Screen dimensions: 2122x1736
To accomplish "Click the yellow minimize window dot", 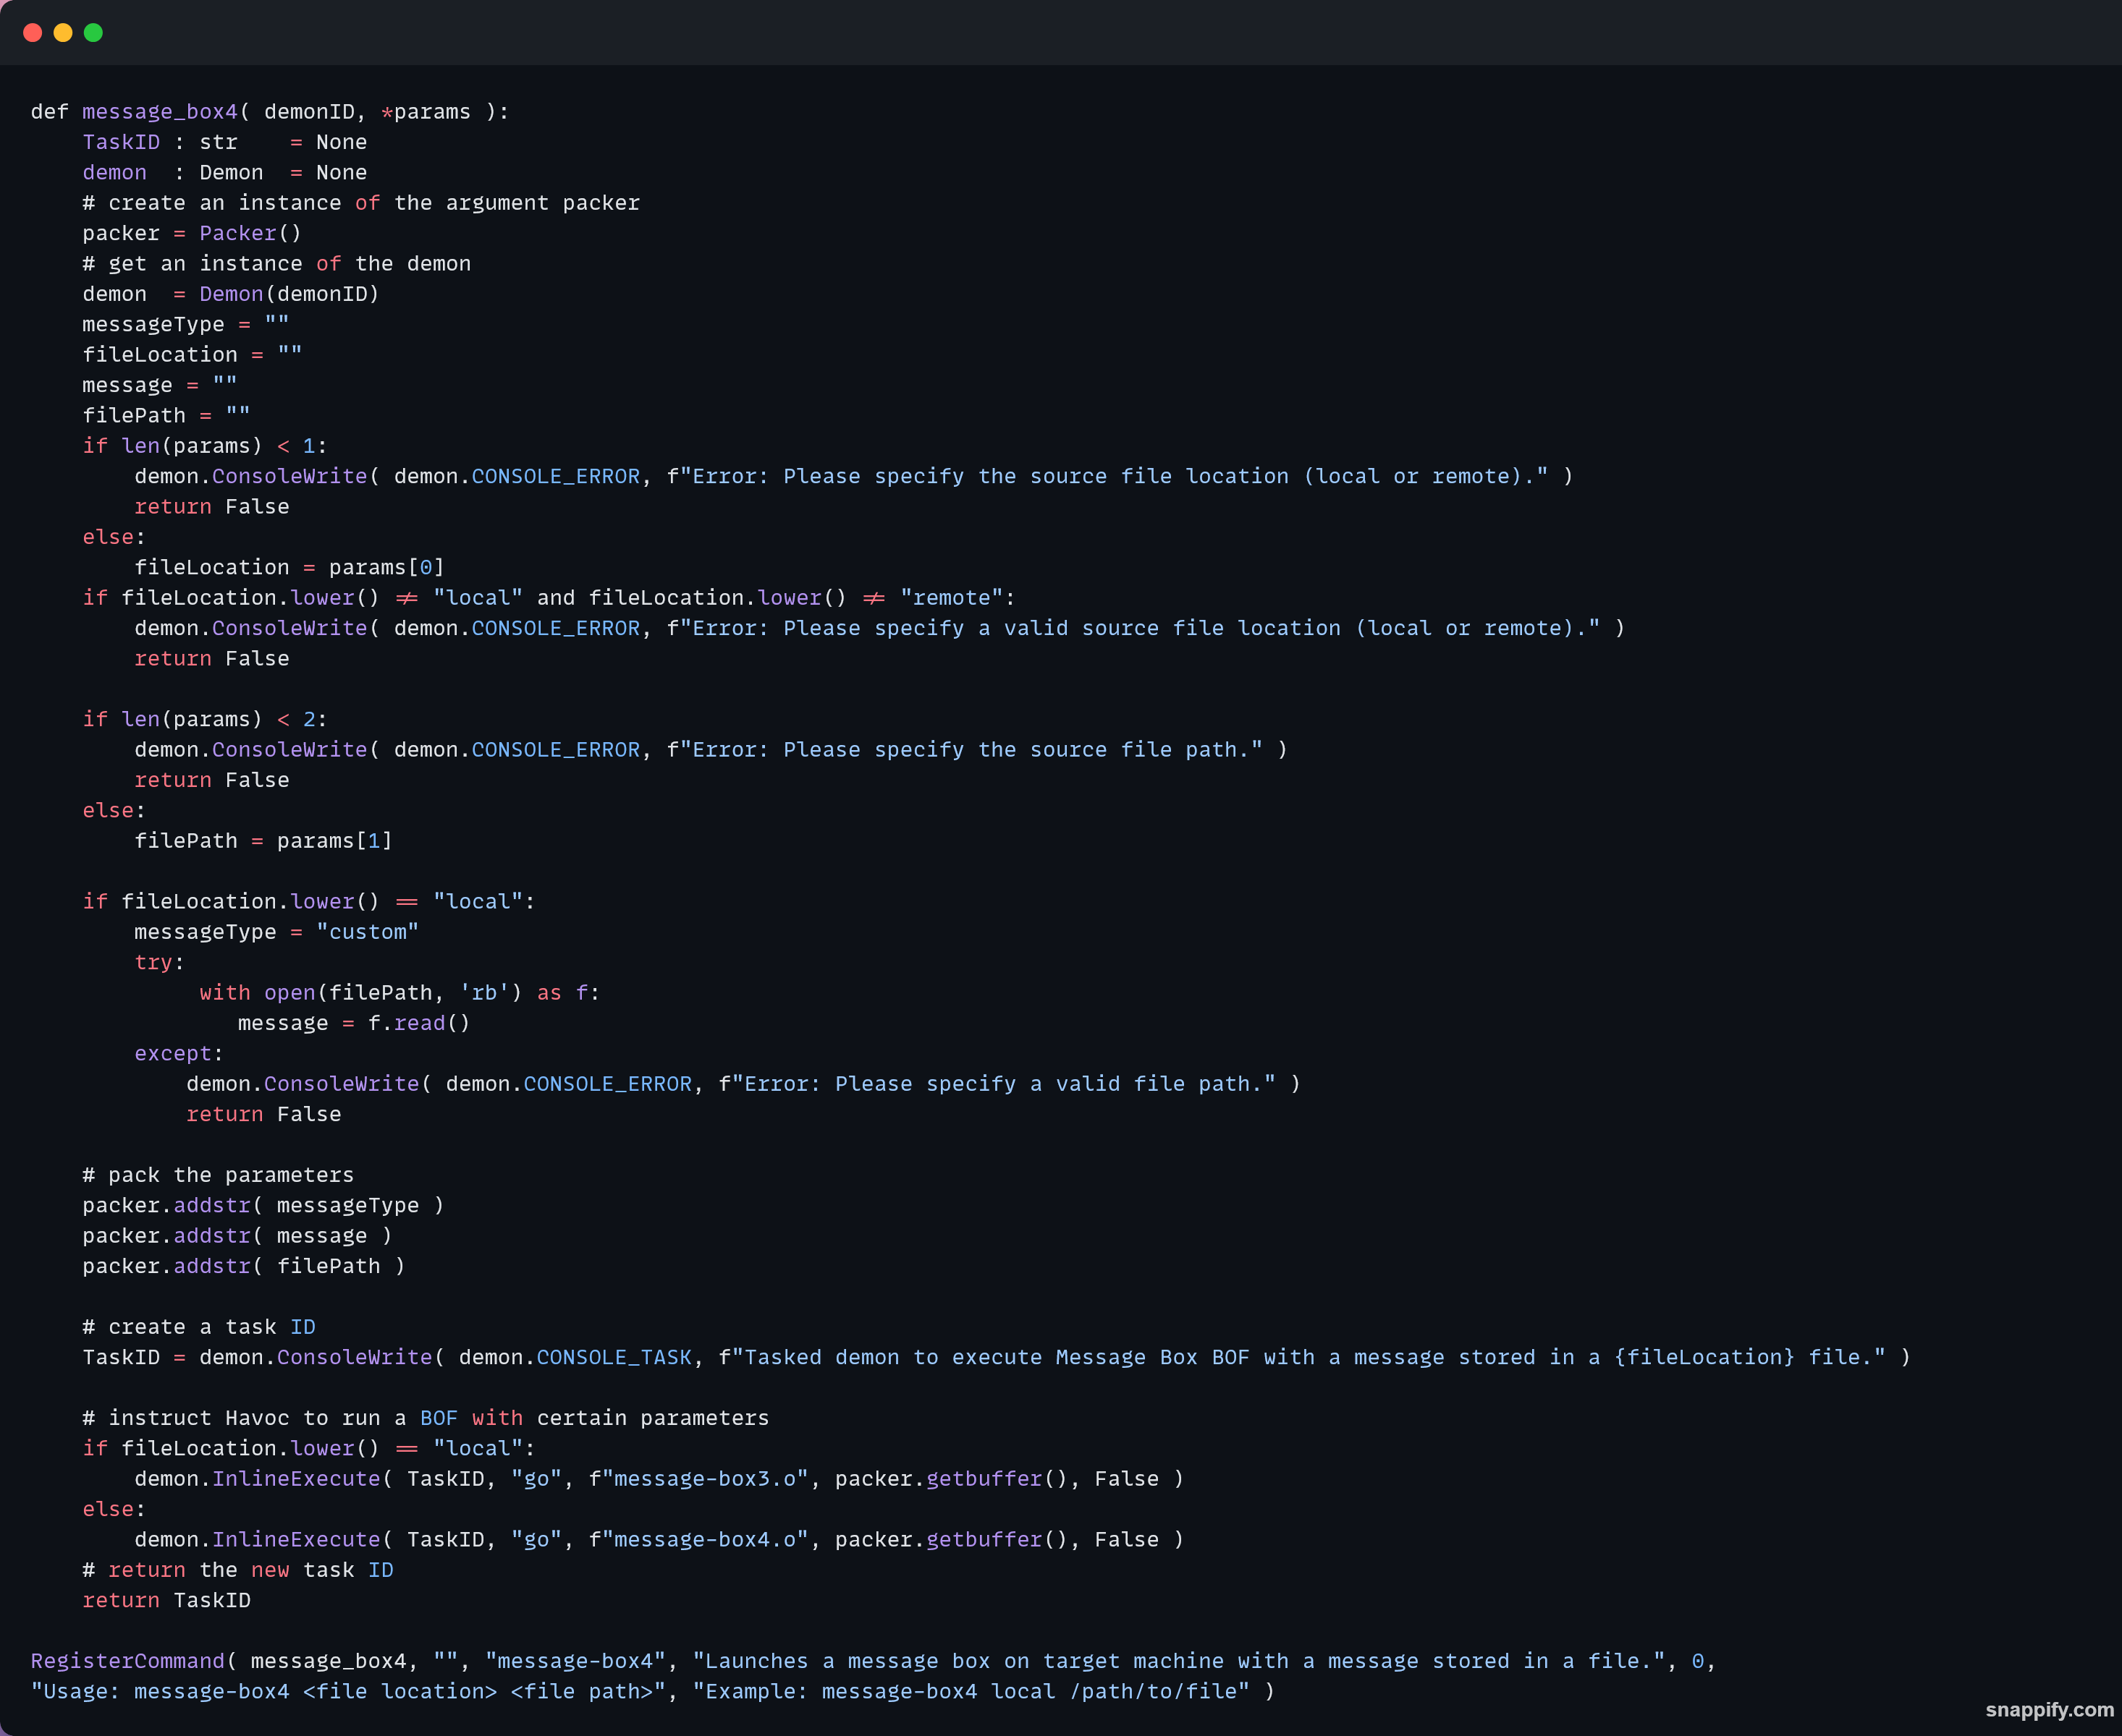I will [x=63, y=33].
